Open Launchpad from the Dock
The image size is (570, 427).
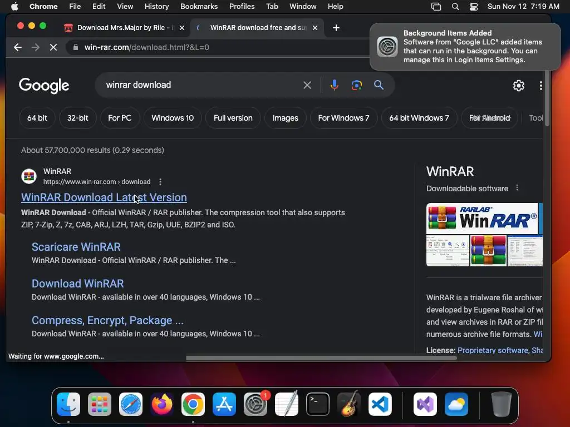click(100, 404)
